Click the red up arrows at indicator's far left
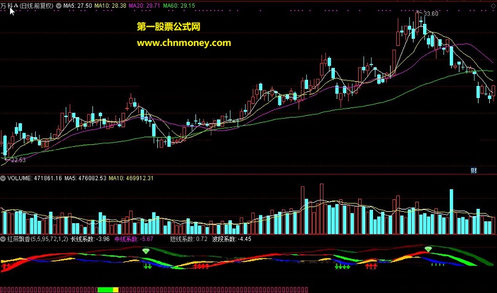The image size is (497, 293). tap(7, 266)
